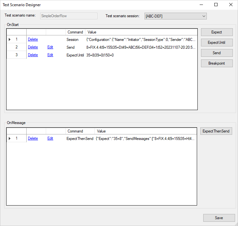Screen dimensions: 238x226
Task: Click the Test scenario name field
Action: click(69, 16)
